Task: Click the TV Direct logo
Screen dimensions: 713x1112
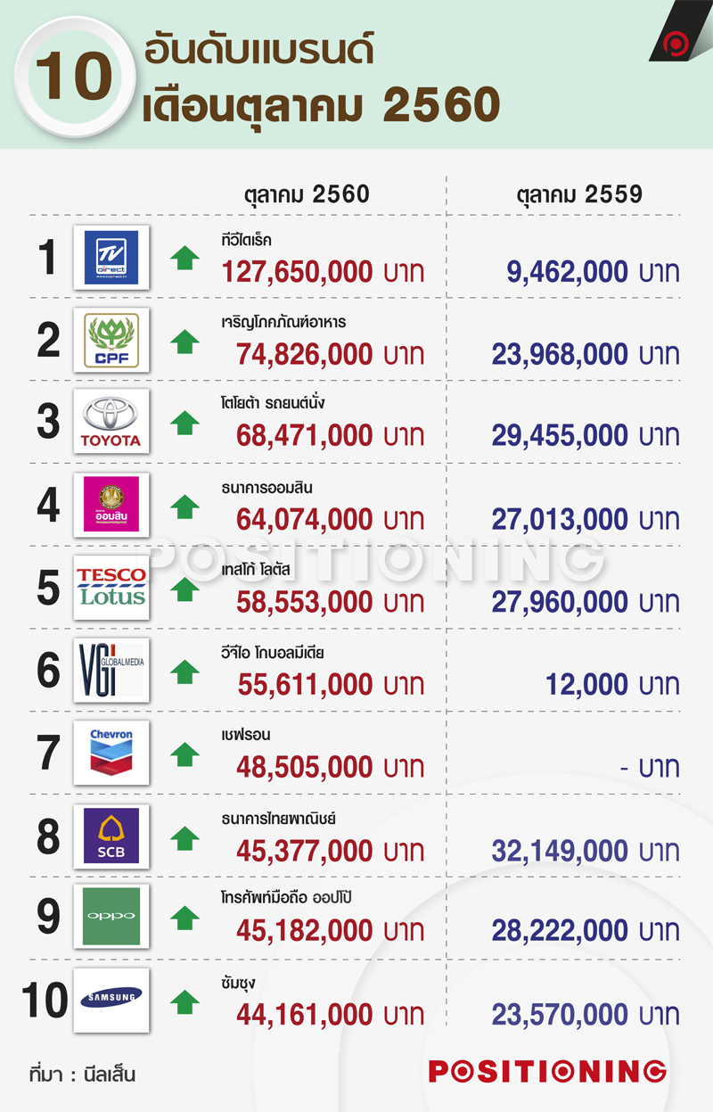Action: [111, 257]
